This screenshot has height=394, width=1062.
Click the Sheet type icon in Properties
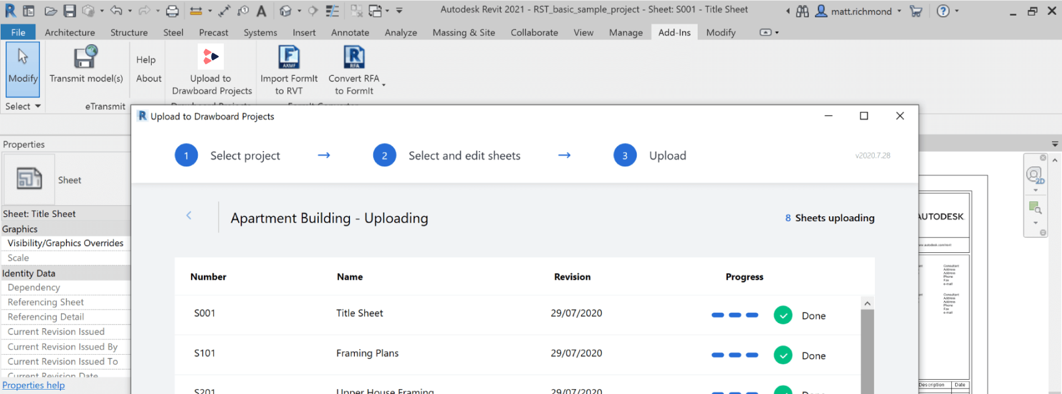[x=29, y=179]
